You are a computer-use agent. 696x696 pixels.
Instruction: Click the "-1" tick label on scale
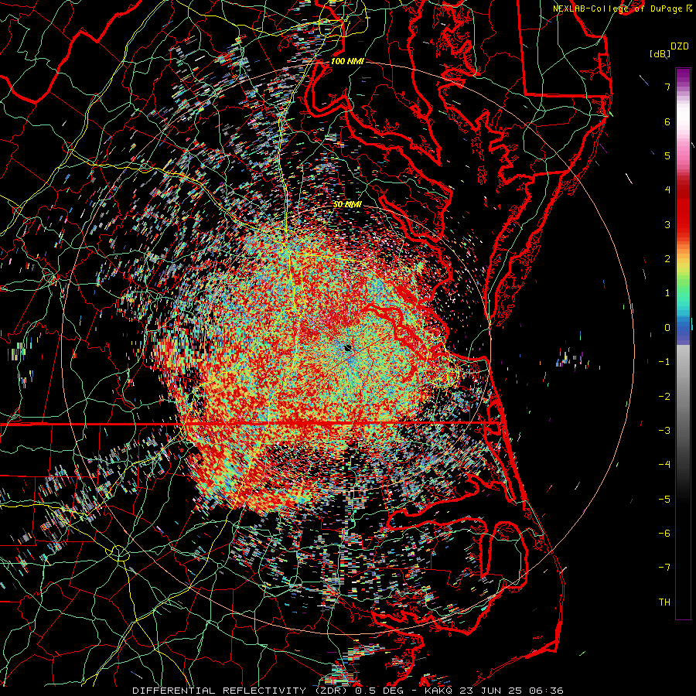tap(664, 362)
